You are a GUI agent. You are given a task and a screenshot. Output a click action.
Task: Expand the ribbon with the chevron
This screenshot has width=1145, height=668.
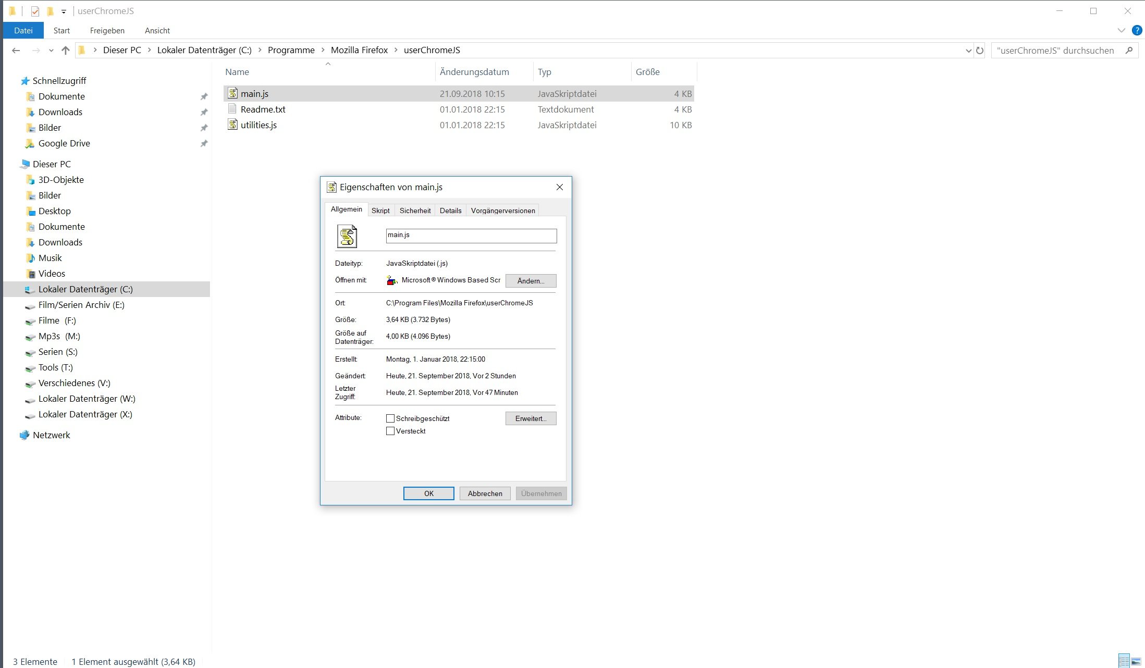click(x=1122, y=30)
